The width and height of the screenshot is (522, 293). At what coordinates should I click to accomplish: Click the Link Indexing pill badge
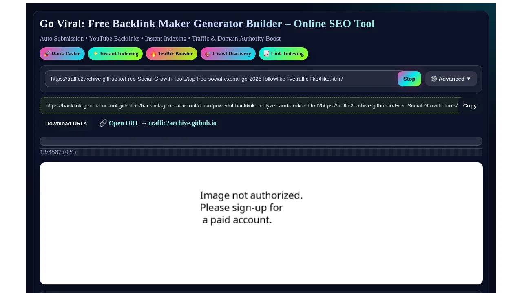pos(283,54)
